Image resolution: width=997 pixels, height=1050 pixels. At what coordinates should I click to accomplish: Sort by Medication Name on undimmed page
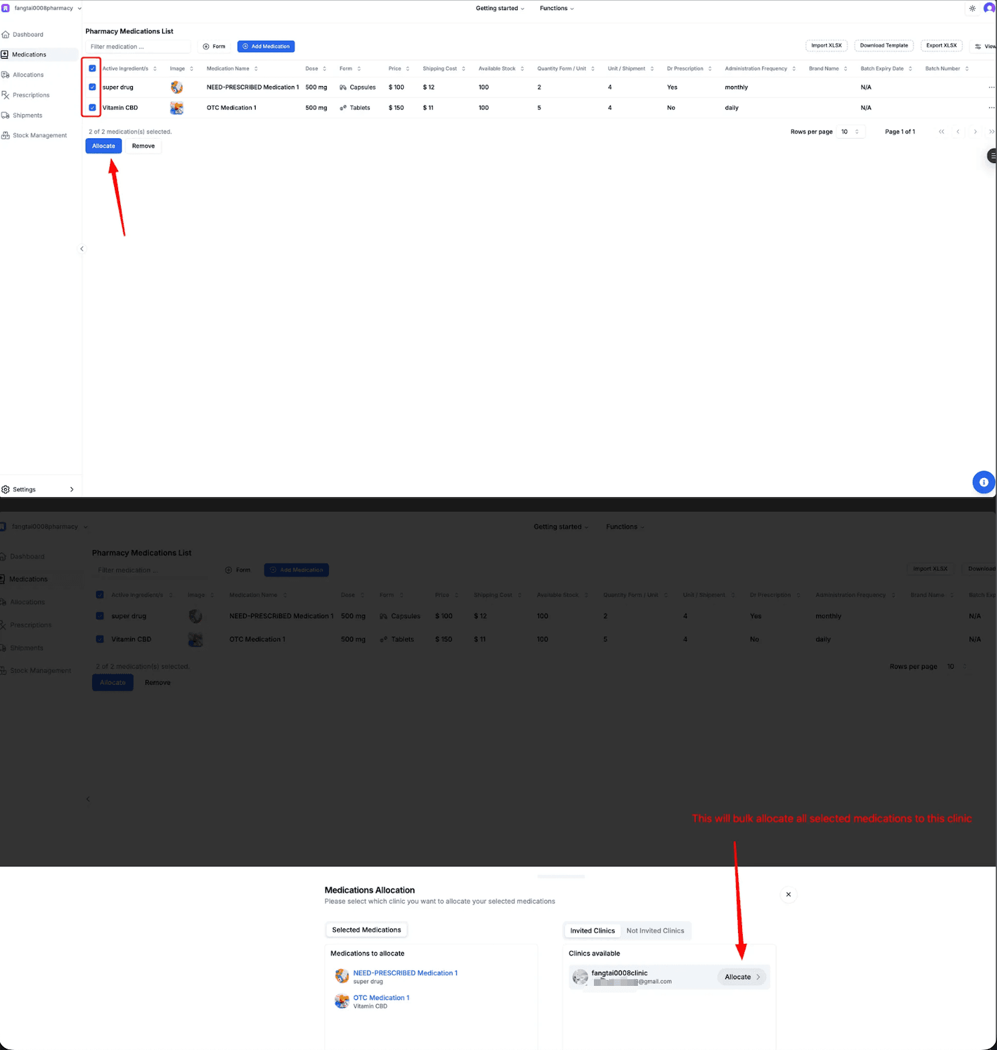(x=232, y=69)
